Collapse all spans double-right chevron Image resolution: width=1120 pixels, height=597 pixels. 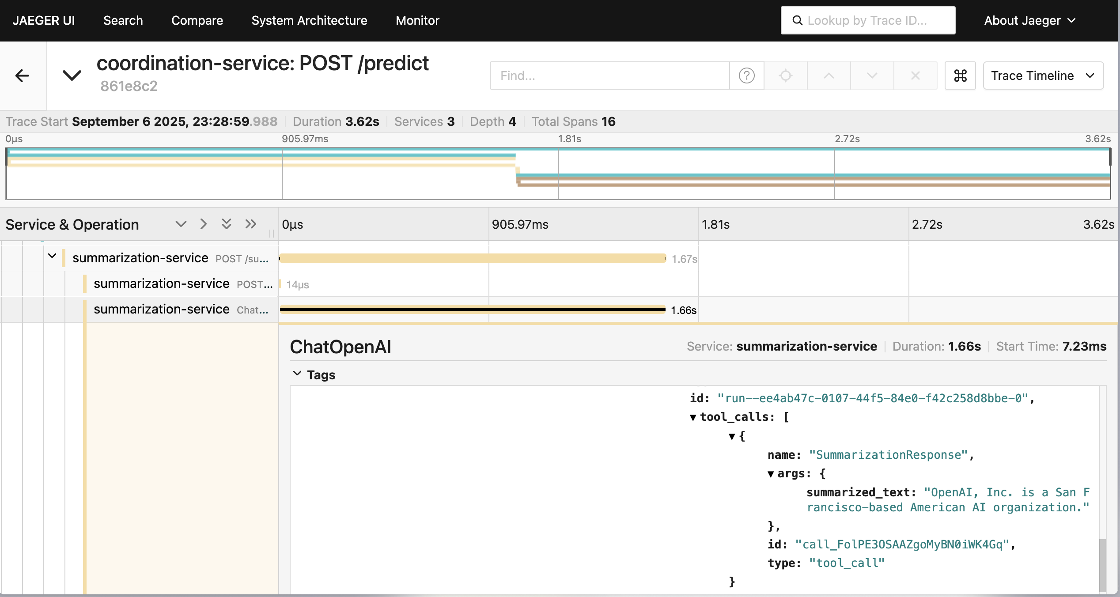tap(250, 224)
